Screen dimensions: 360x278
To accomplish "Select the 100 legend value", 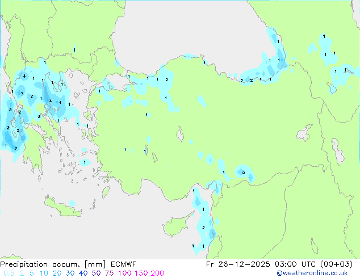I will pos(125,273).
